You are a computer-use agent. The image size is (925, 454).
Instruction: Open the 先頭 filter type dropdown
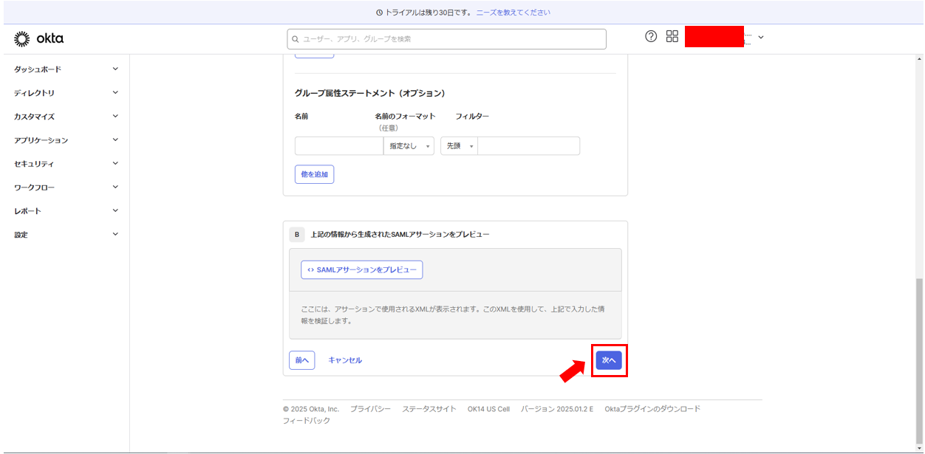click(459, 146)
